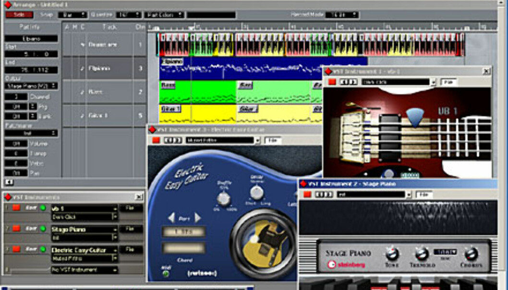508x290 pixels.
Task: Select the Bass track in the track list
Action: (x=104, y=92)
